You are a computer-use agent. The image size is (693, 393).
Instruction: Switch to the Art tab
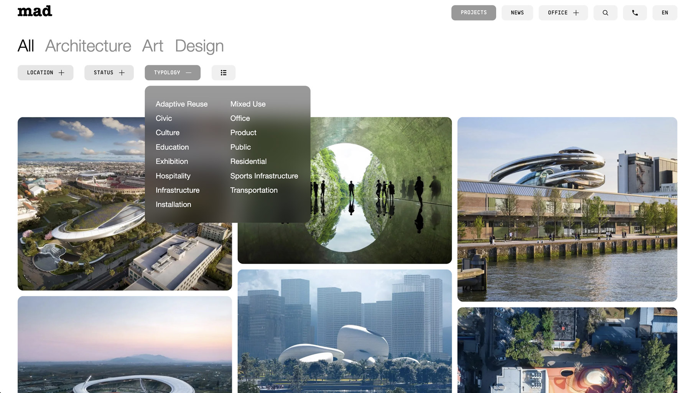point(152,46)
